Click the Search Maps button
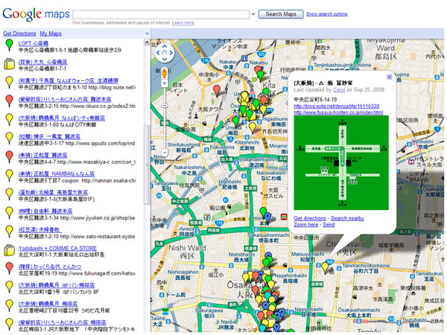The image size is (447, 335). pyautogui.click(x=281, y=14)
